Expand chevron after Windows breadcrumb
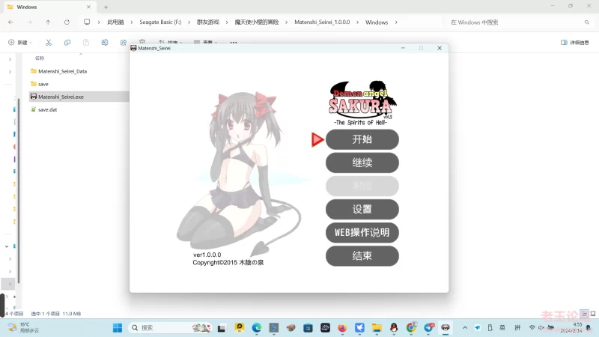Screen dimensions: 599x337 click(x=396, y=22)
